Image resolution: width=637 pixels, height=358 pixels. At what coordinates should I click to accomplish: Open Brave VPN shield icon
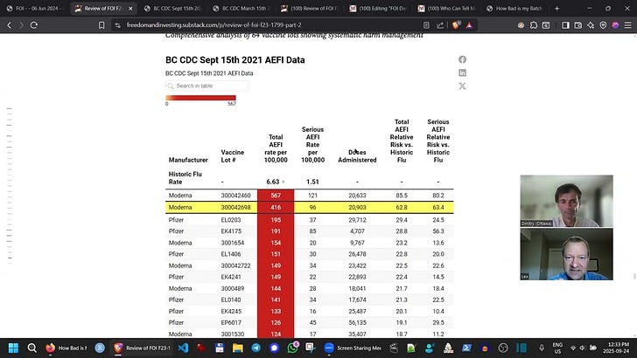tap(603, 25)
